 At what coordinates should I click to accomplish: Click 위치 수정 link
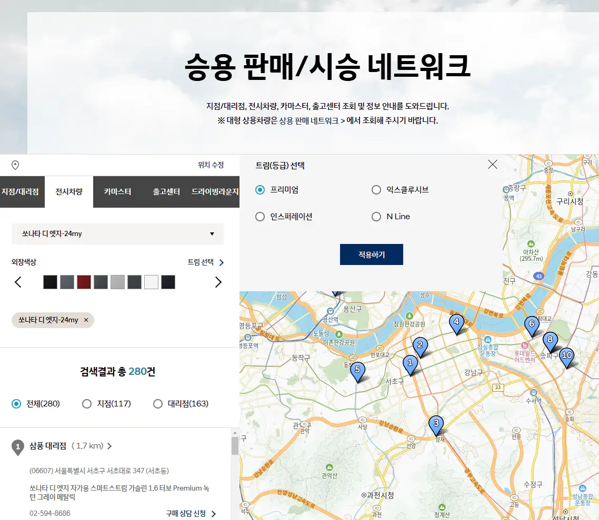pyautogui.click(x=211, y=165)
